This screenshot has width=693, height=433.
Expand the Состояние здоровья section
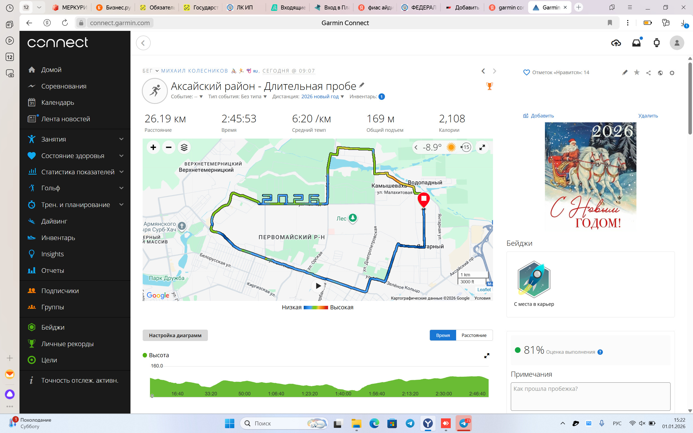(x=122, y=156)
